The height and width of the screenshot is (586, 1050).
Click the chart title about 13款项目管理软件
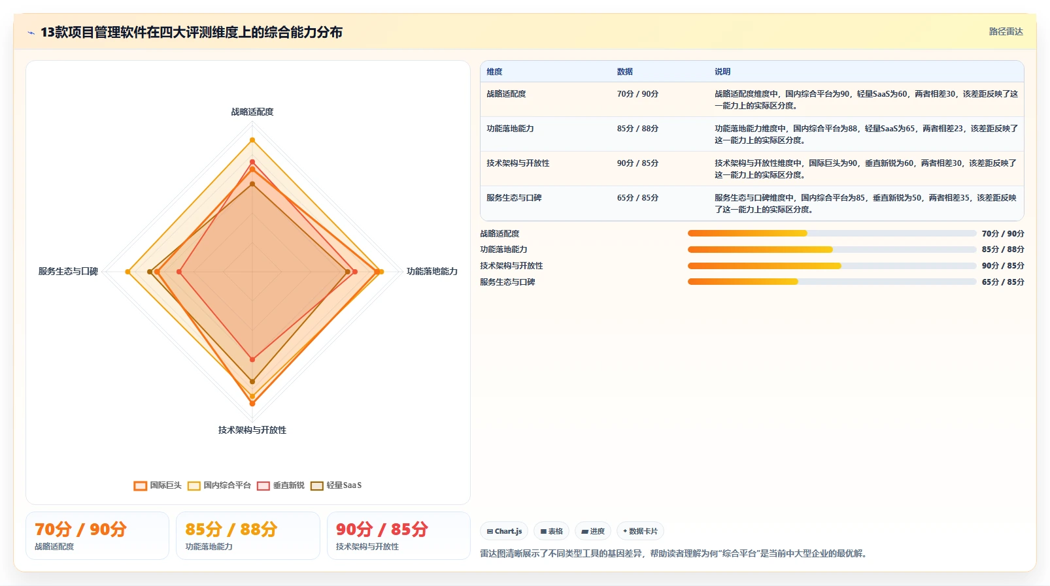pos(192,32)
